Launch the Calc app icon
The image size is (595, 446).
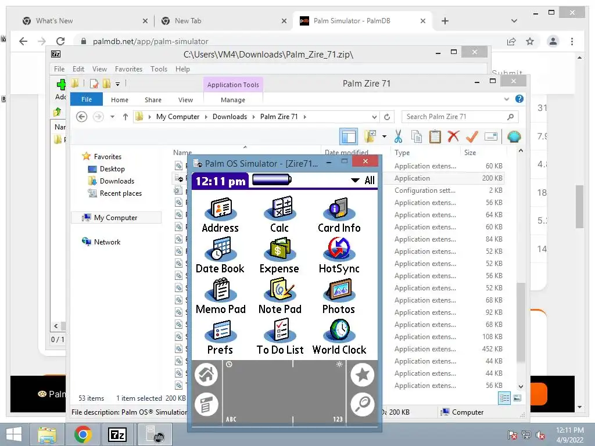279,215
